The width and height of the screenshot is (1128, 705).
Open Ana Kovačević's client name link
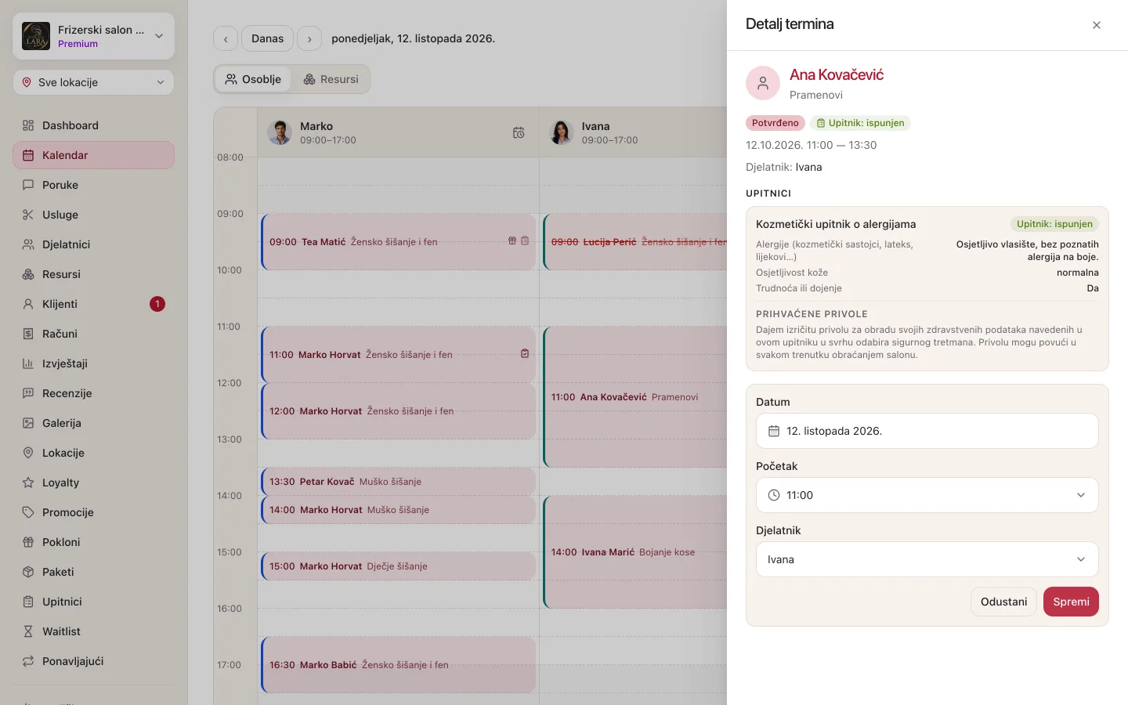(837, 74)
